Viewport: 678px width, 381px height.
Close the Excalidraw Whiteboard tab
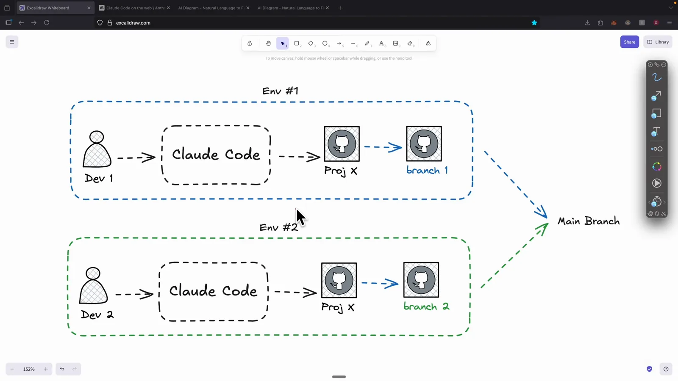(89, 8)
